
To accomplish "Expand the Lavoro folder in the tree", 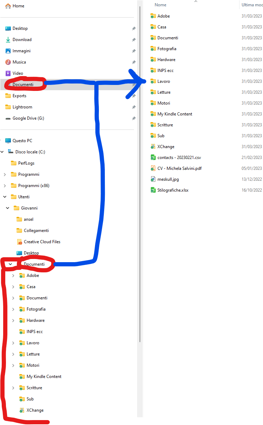I will [x=13, y=343].
